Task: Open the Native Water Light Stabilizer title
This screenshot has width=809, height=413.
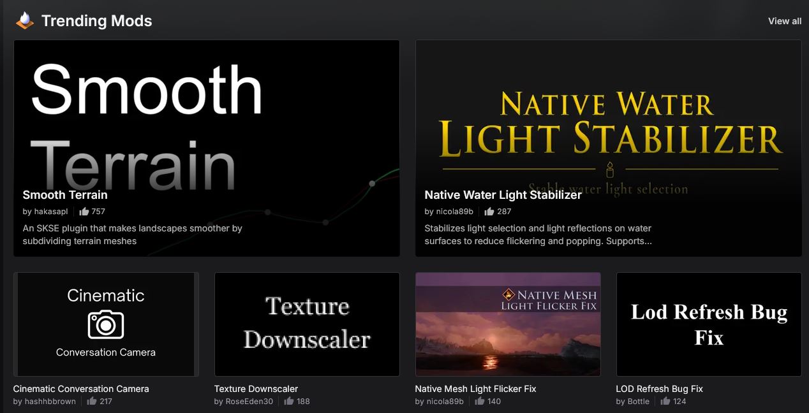Action: coord(503,195)
